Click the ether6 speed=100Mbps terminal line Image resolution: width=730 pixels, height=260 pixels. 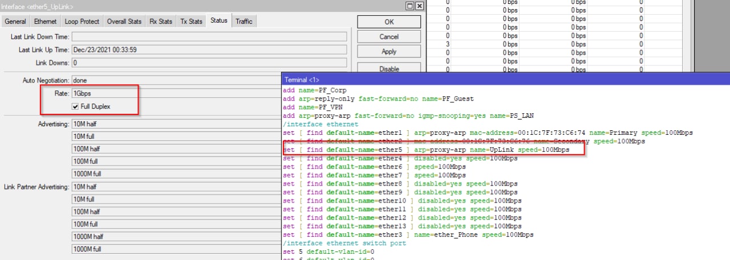tap(374, 167)
